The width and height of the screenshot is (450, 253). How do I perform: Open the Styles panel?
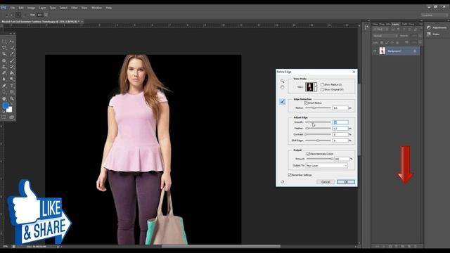pos(433,34)
